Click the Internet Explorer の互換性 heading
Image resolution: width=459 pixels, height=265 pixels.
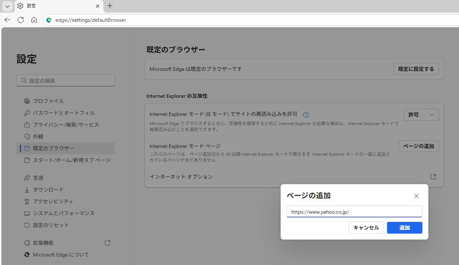pyautogui.click(x=177, y=96)
